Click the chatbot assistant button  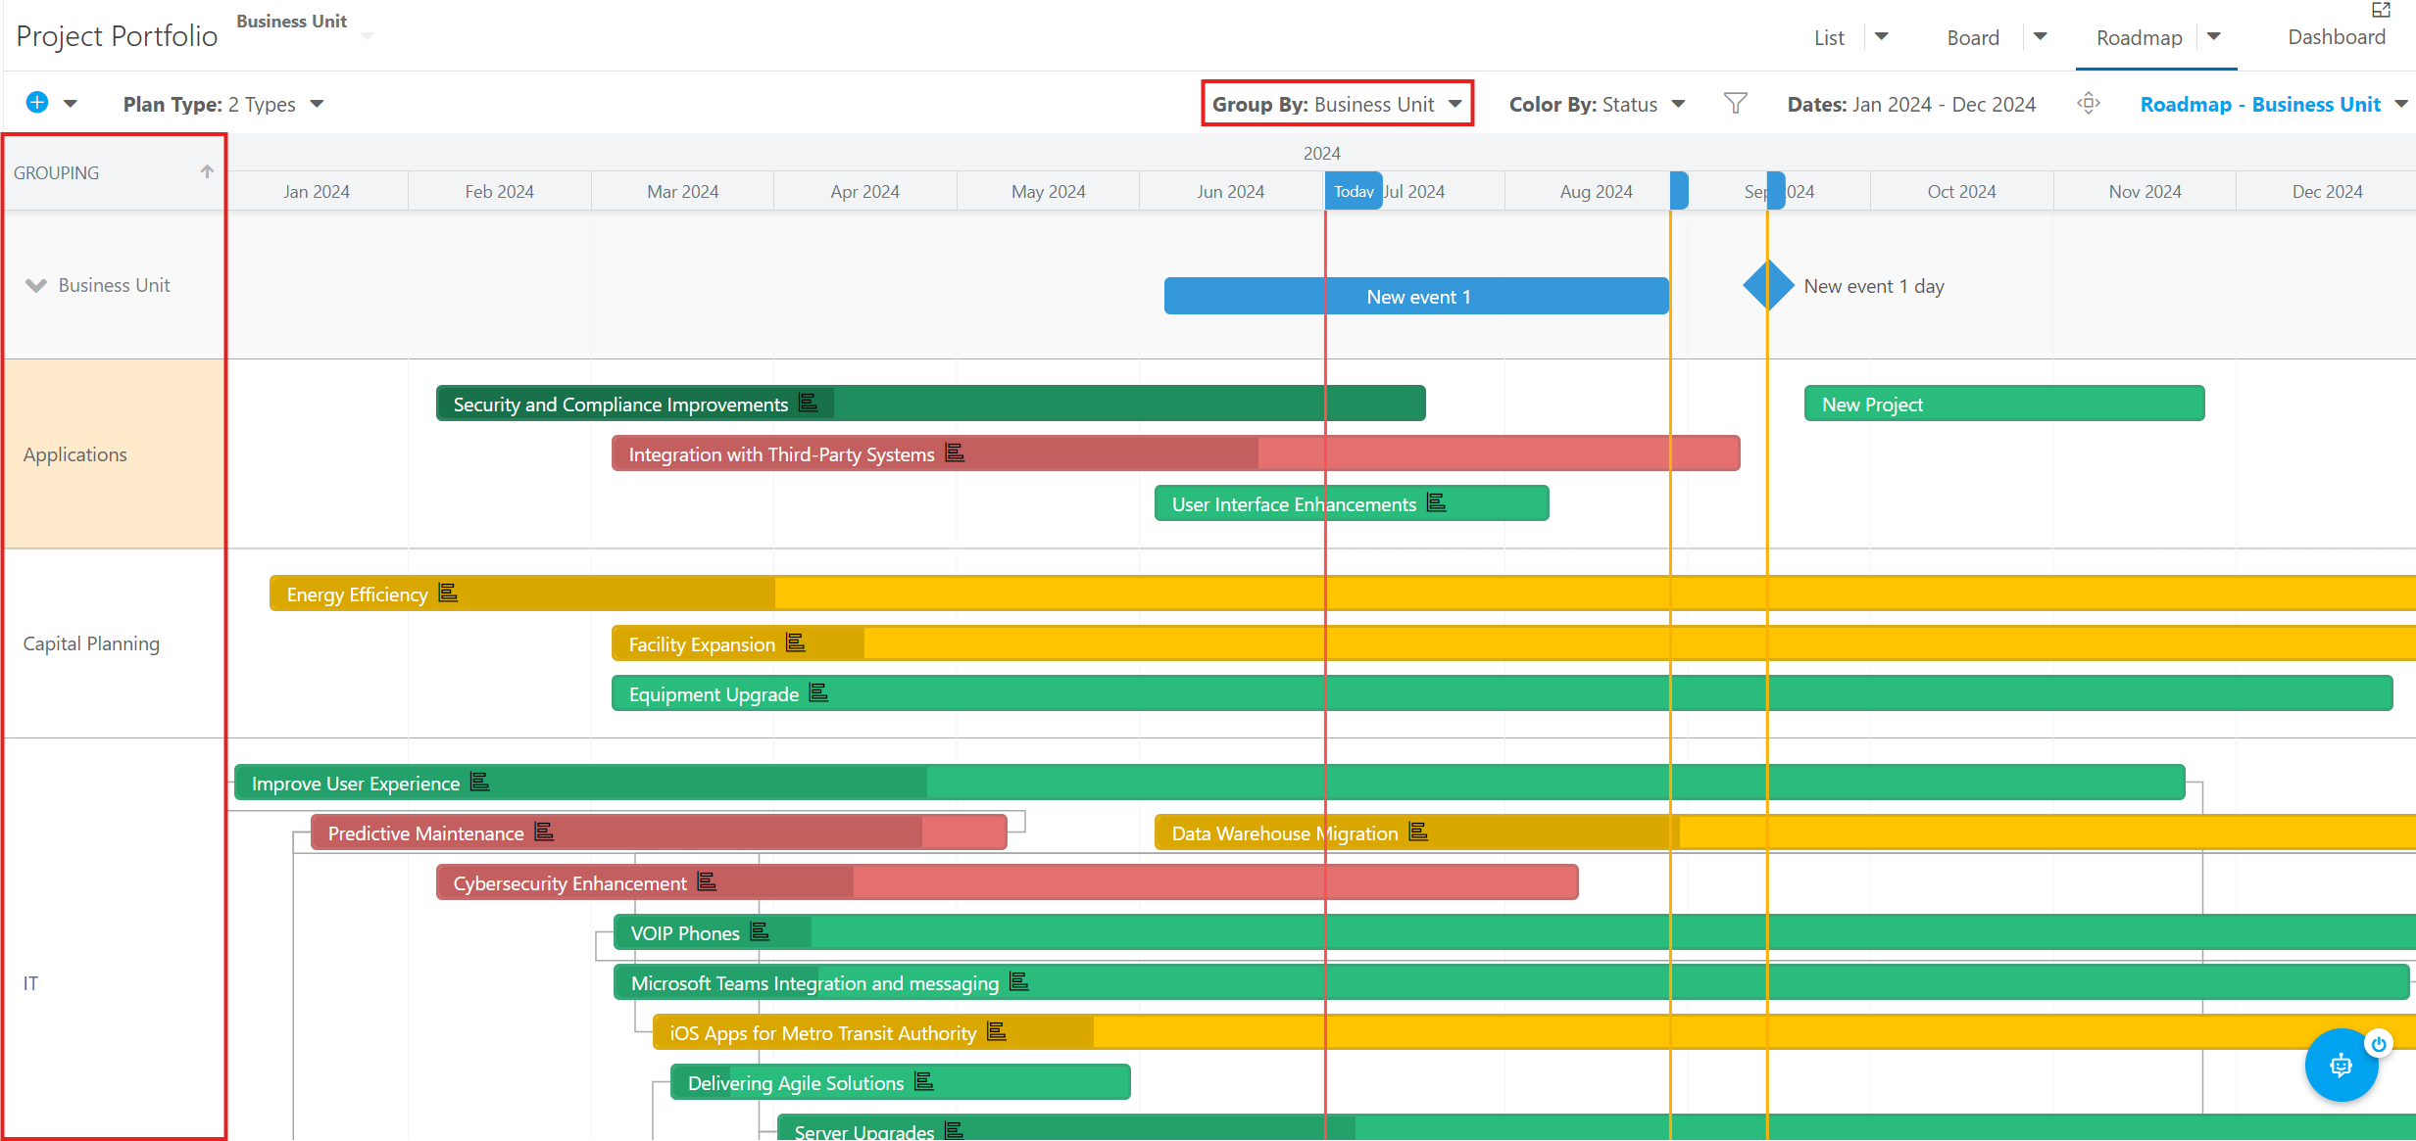(2341, 1065)
